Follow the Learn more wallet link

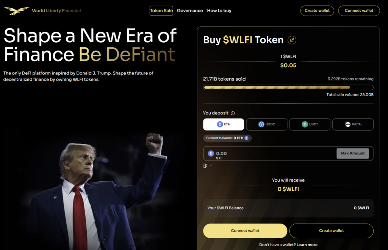307,245
